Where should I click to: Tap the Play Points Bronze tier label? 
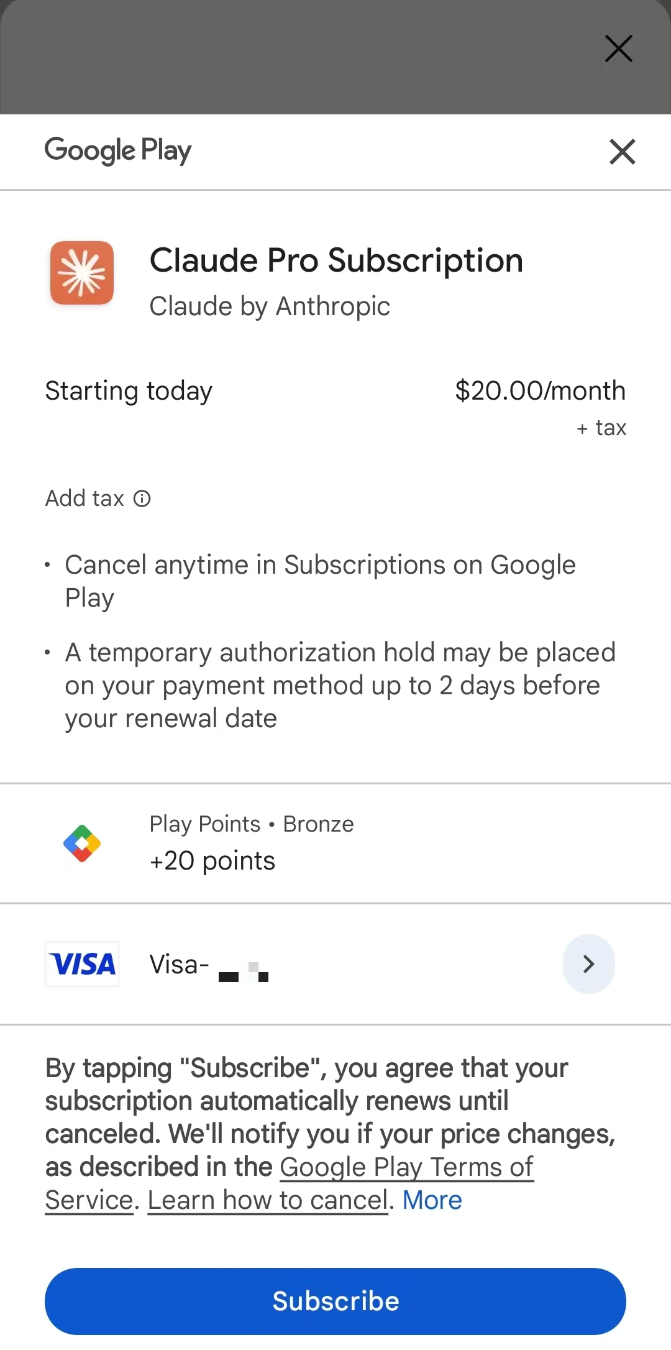(252, 824)
